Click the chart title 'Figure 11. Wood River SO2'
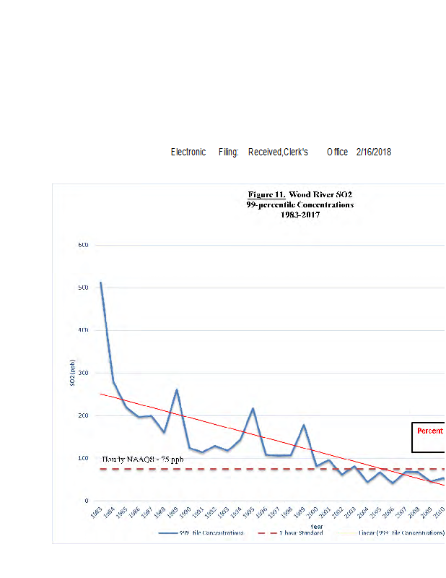 tap(299, 195)
